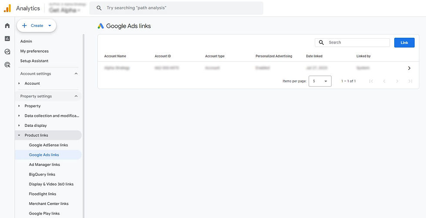The width and height of the screenshot is (426, 218).
Task: Click the Account type column header
Action: click(x=215, y=56)
